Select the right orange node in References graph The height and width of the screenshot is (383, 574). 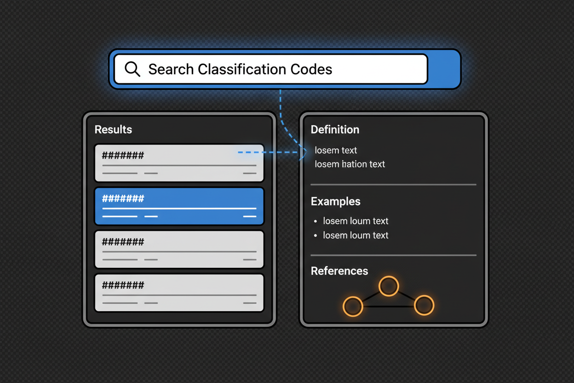[424, 307]
